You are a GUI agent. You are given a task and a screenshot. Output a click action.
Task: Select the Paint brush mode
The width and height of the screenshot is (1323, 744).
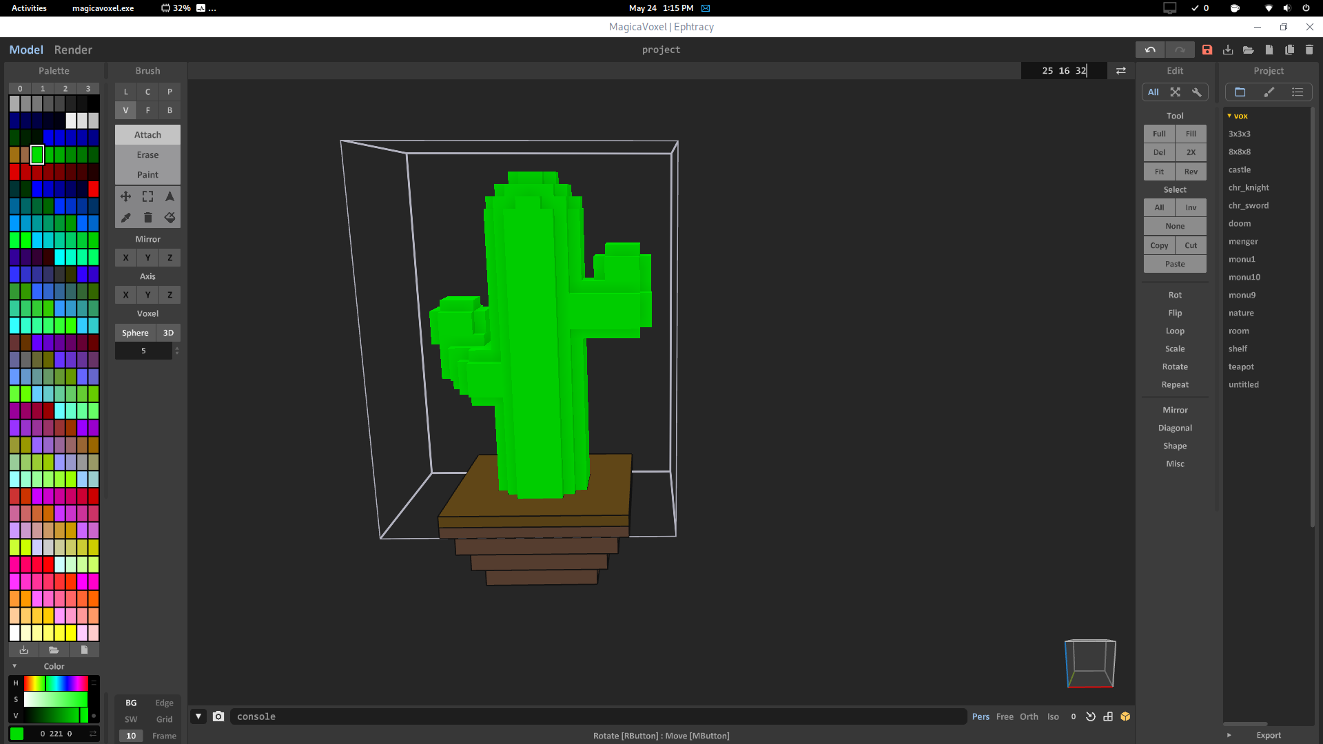point(147,174)
